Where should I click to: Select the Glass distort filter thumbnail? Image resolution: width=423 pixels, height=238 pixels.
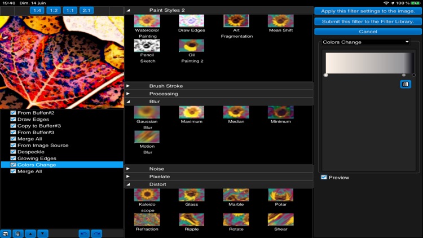[x=192, y=195]
